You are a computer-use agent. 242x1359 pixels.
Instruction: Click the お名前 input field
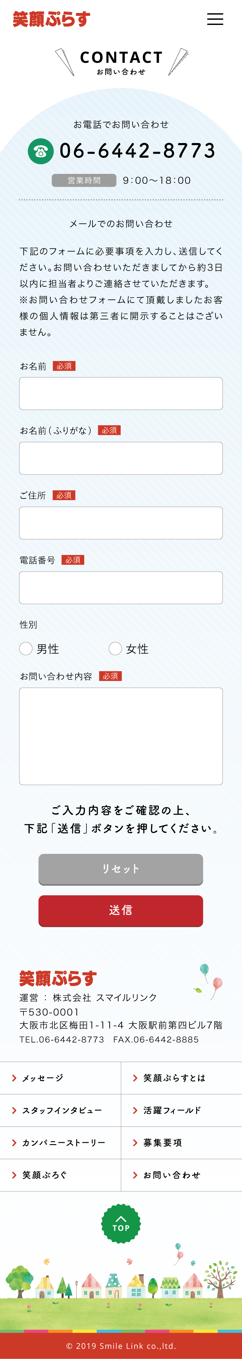(x=121, y=394)
